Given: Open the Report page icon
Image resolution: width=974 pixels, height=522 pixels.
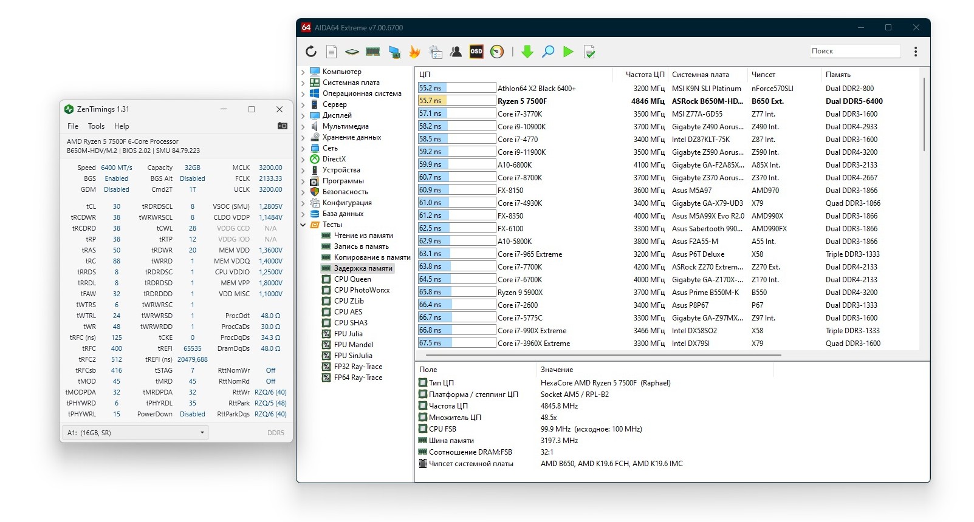Looking at the screenshot, I should coord(331,52).
